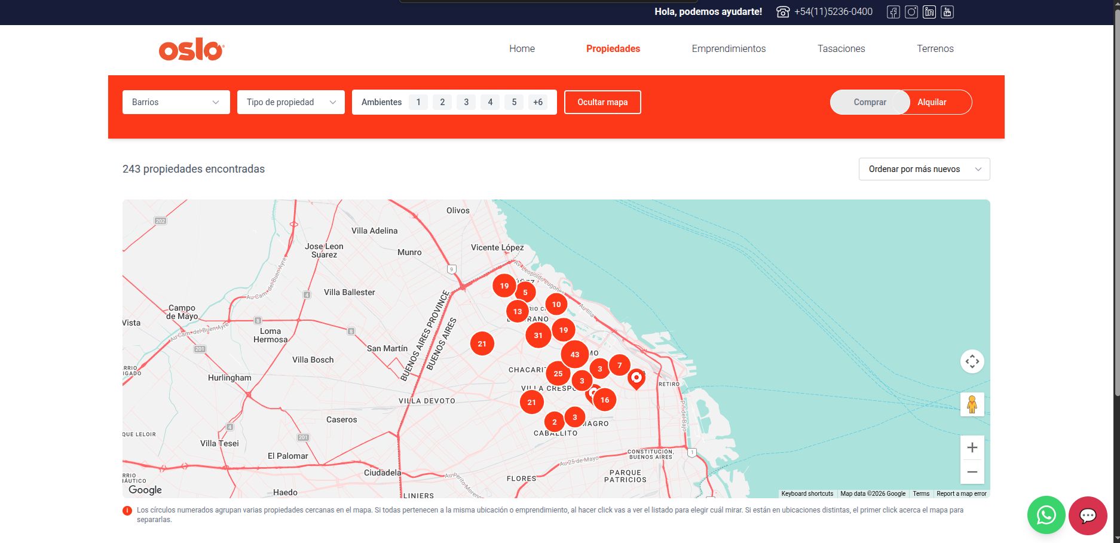Open the LinkedIn social icon
The width and height of the screenshot is (1120, 543).
point(929,12)
